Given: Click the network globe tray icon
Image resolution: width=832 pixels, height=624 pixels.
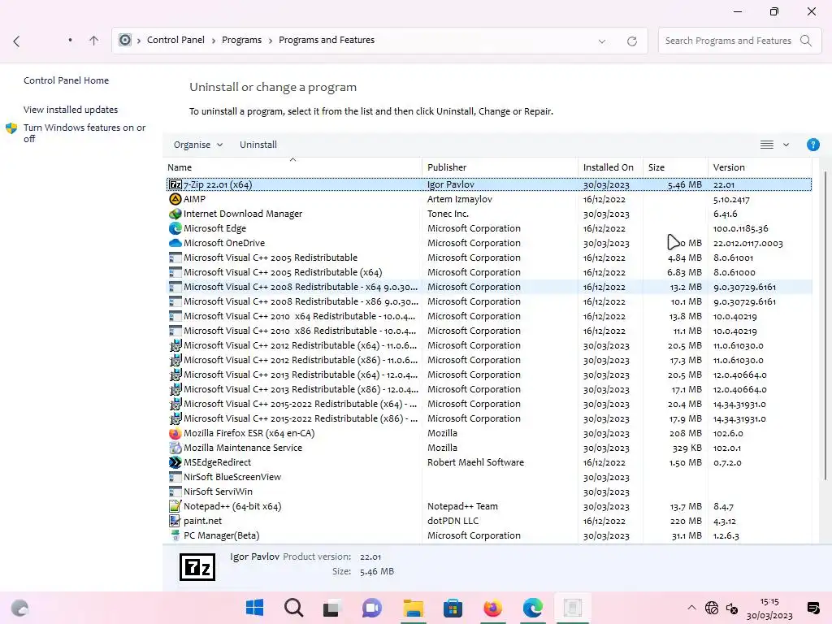Looking at the screenshot, I should [712, 608].
